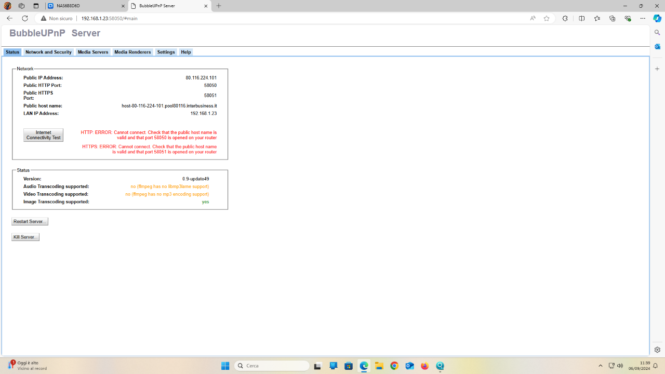665x374 pixels.
Task: Open notifications bell in tray
Action: pos(656,366)
